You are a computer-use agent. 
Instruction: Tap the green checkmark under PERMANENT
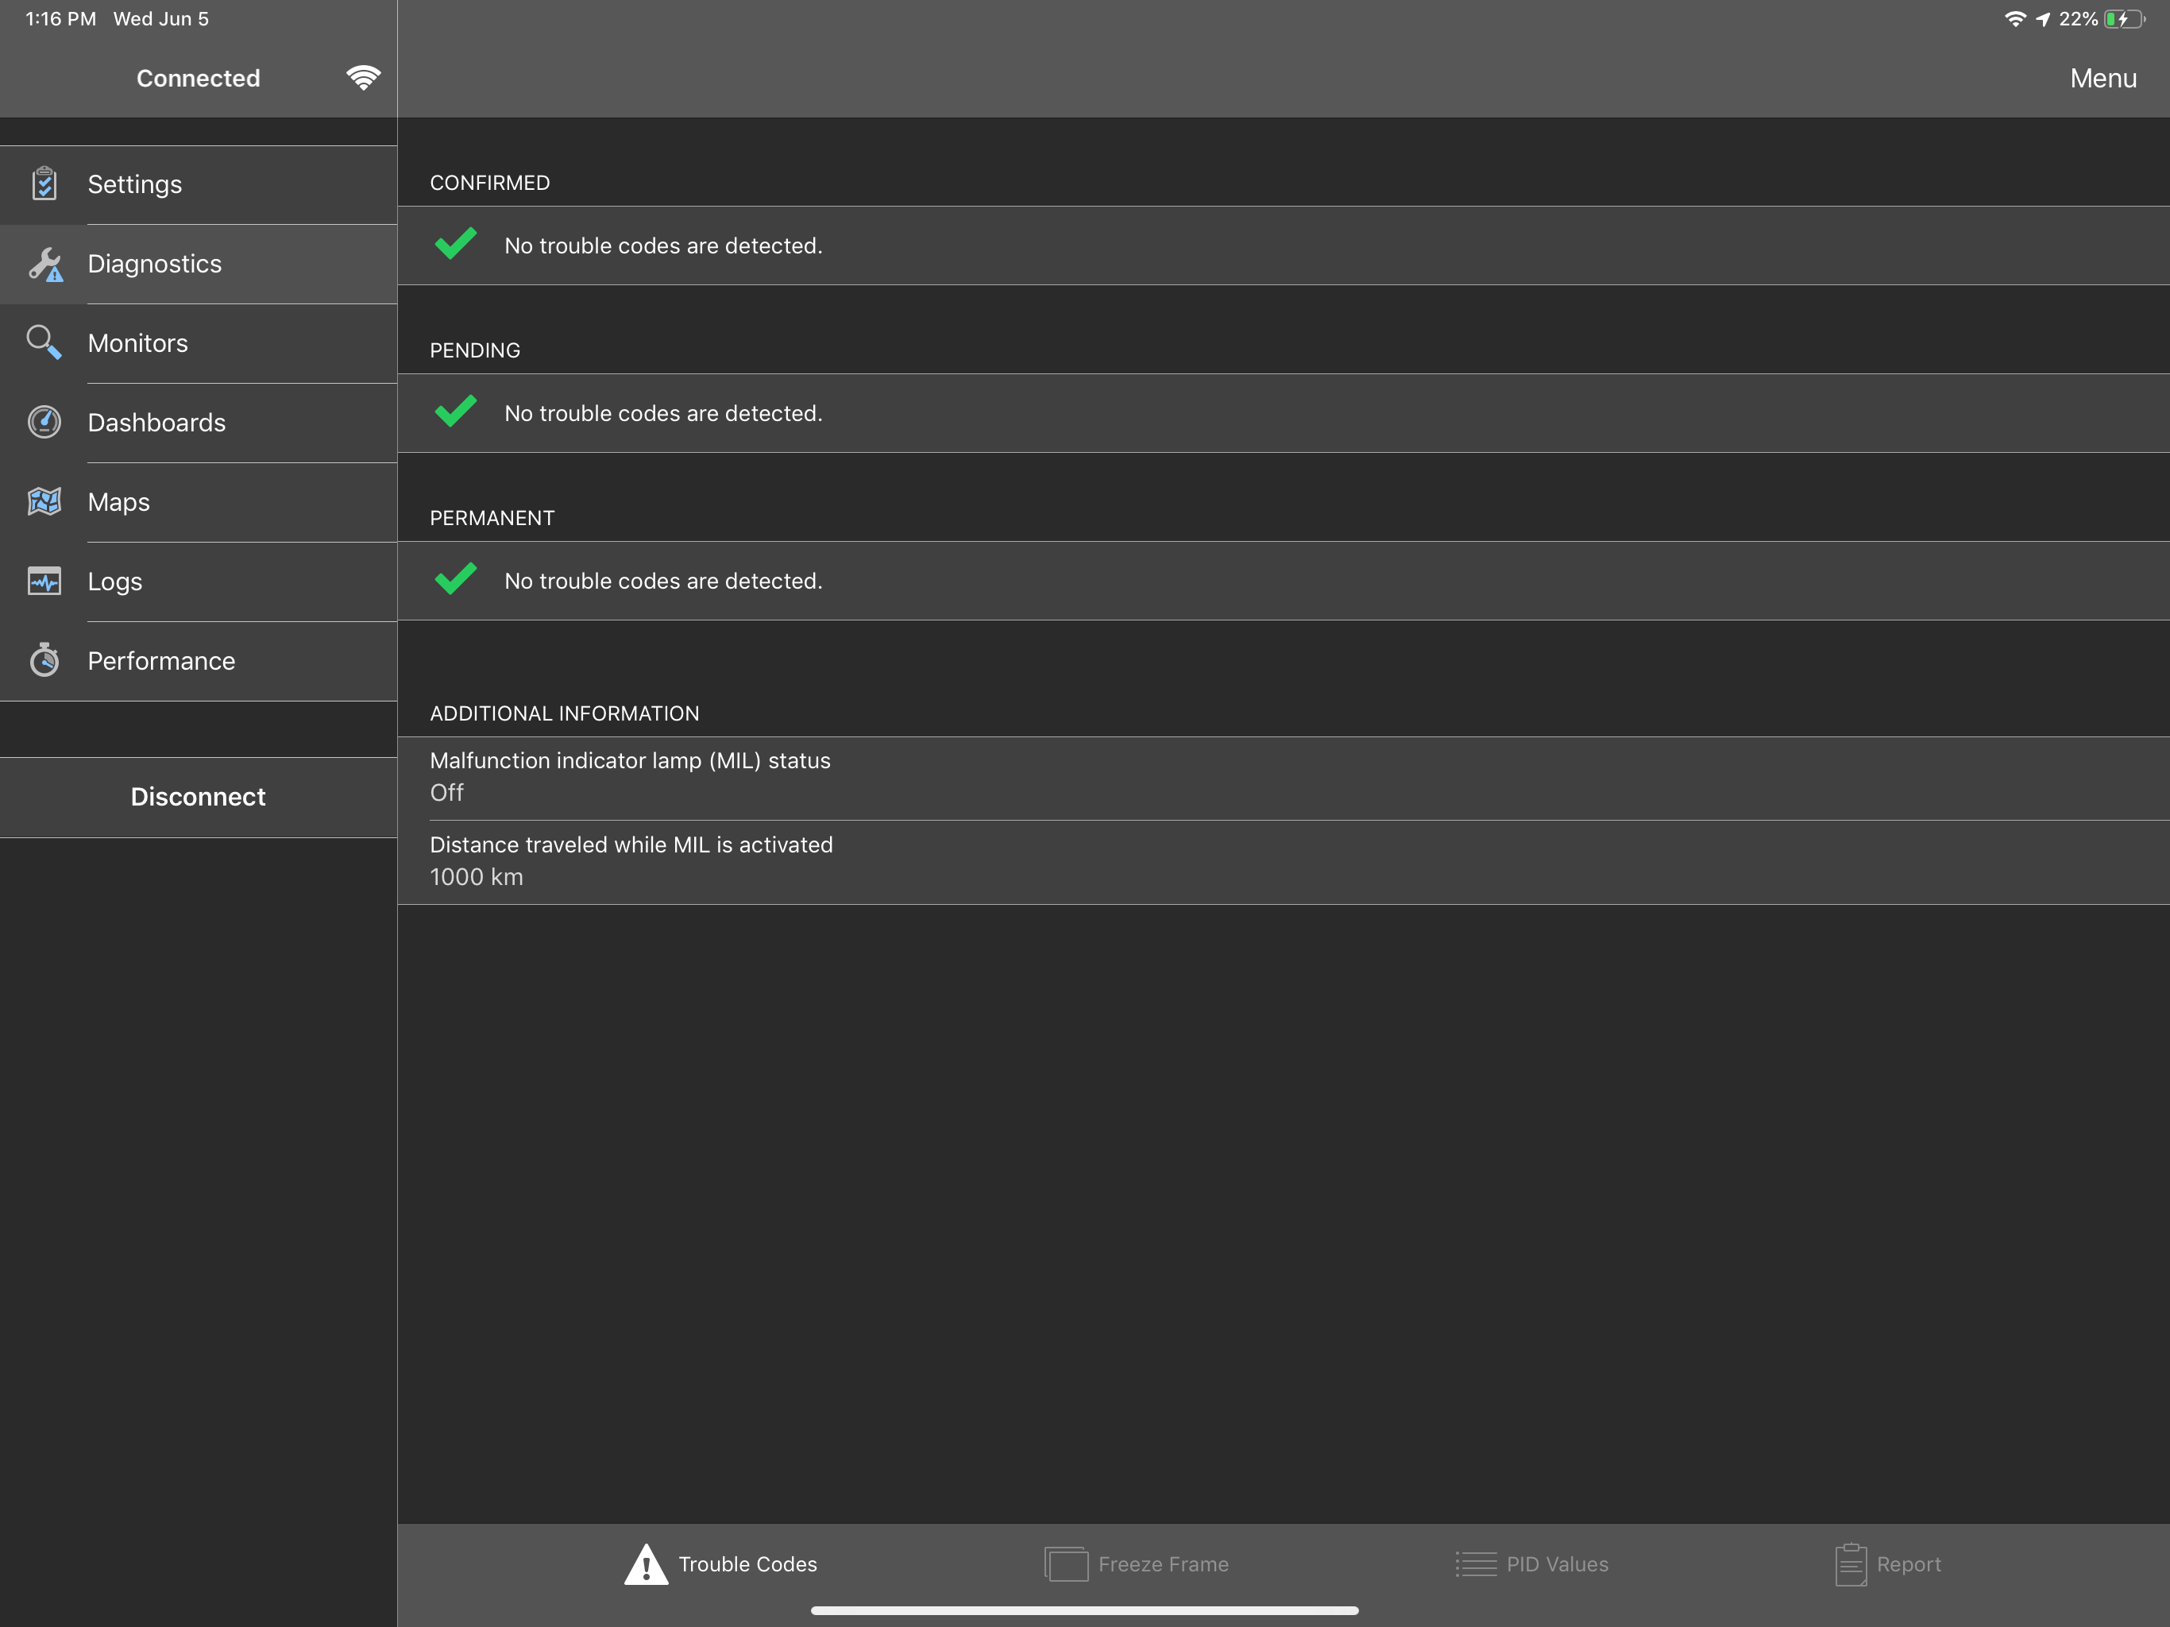click(455, 579)
